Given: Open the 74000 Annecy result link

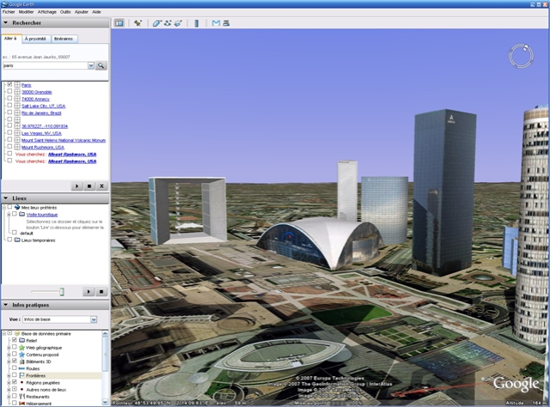Looking at the screenshot, I should [x=35, y=99].
